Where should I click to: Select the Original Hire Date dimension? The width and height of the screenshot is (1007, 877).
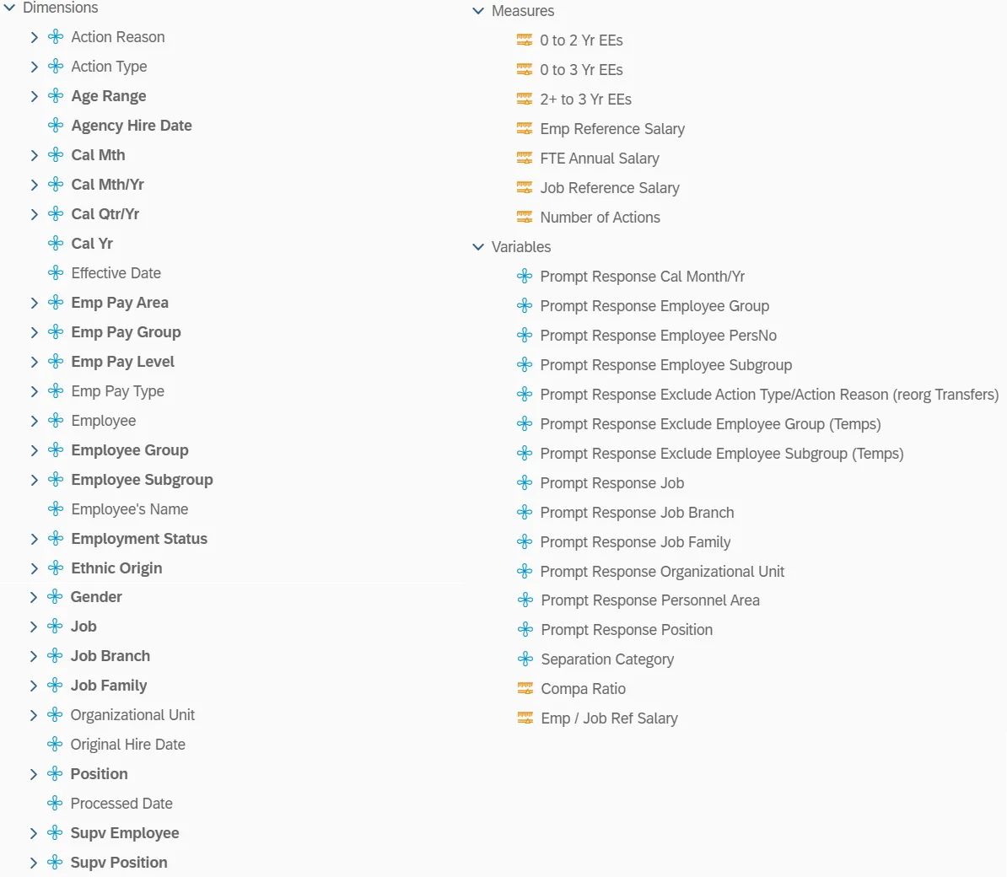click(x=127, y=745)
